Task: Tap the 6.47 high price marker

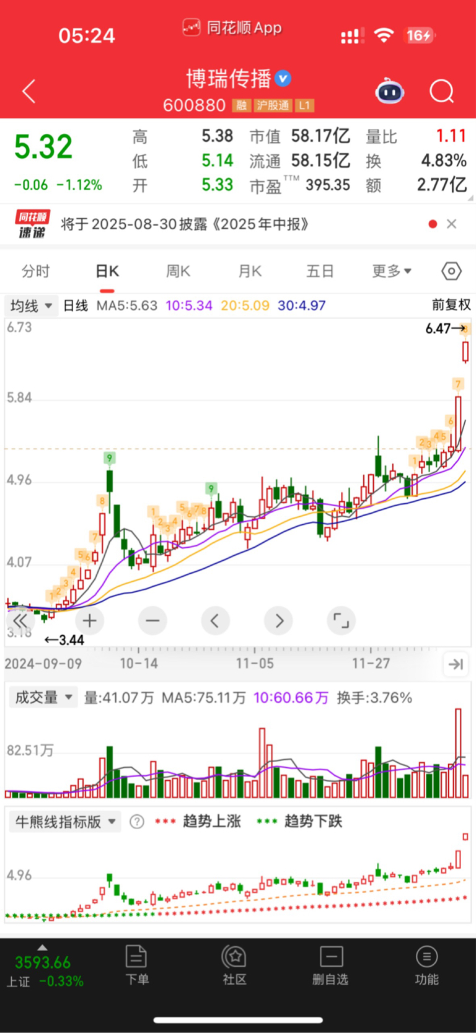Action: pos(445,328)
